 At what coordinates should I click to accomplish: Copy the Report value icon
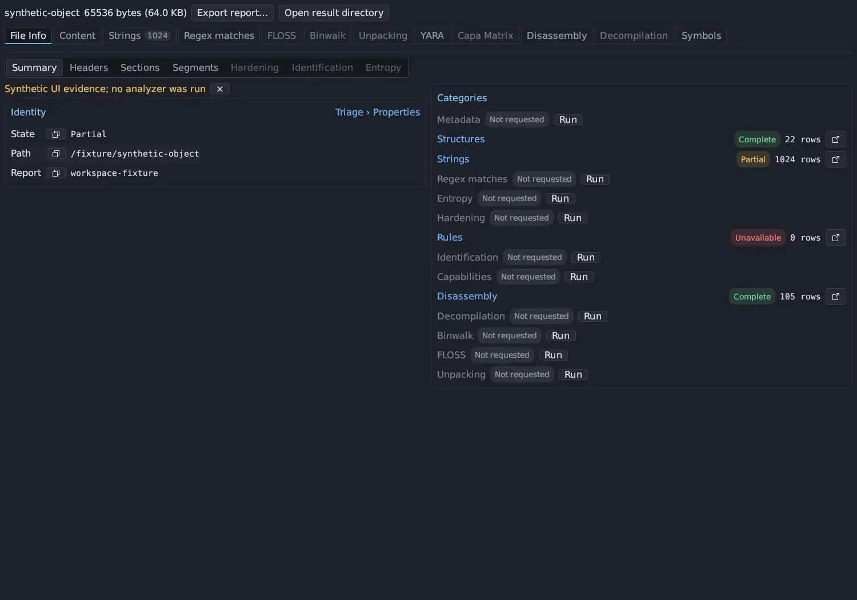(56, 173)
